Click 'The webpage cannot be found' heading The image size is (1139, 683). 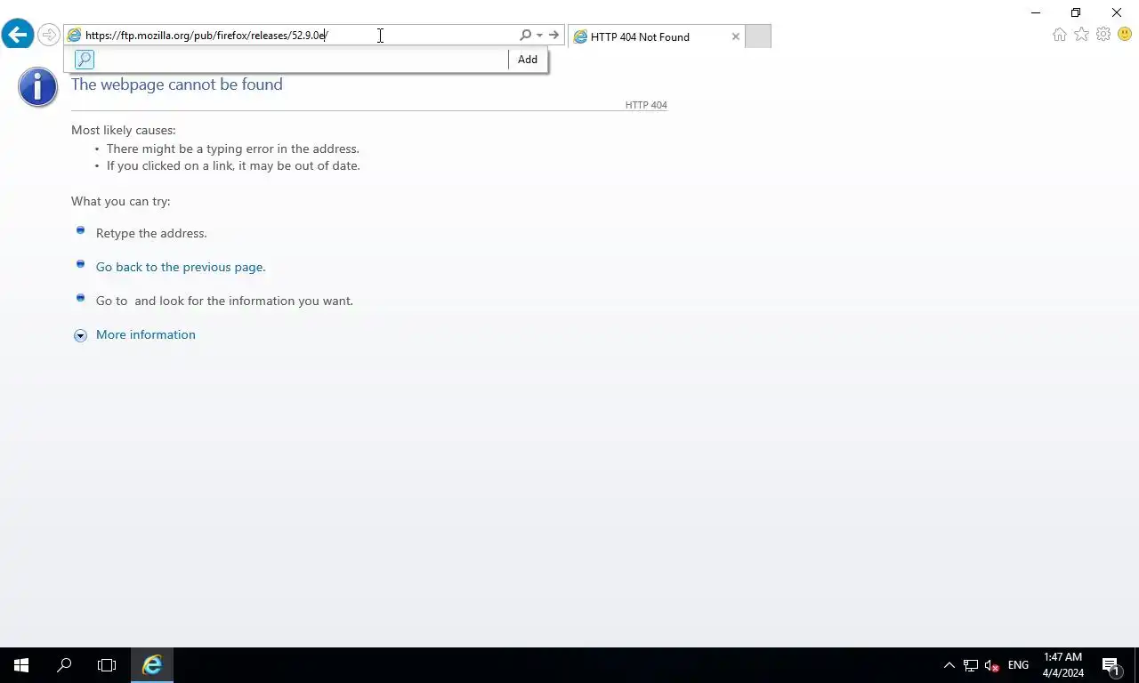click(x=177, y=84)
